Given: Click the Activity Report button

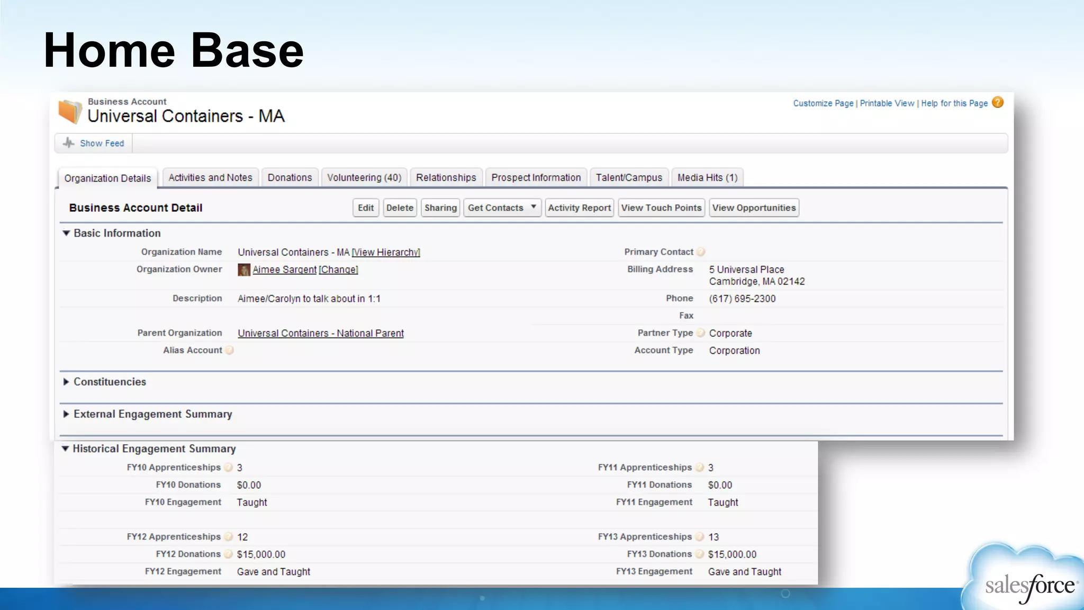Looking at the screenshot, I should 579,208.
